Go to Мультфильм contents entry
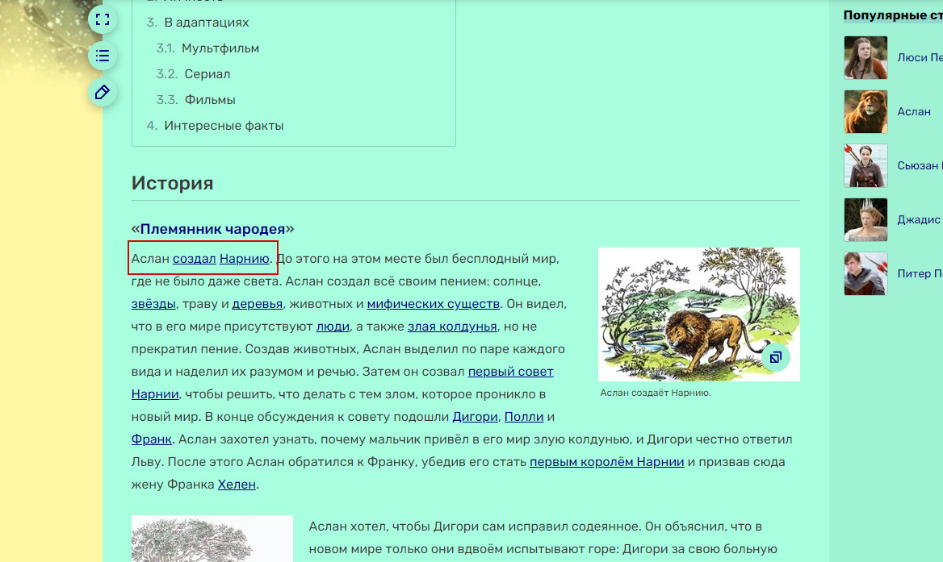 pyautogui.click(x=220, y=48)
